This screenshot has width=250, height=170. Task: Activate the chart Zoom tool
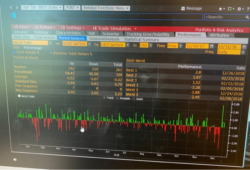click(137, 99)
